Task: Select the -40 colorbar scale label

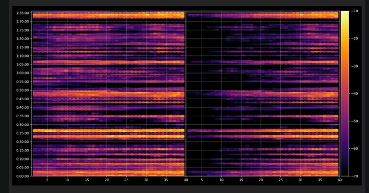Action: [355, 94]
